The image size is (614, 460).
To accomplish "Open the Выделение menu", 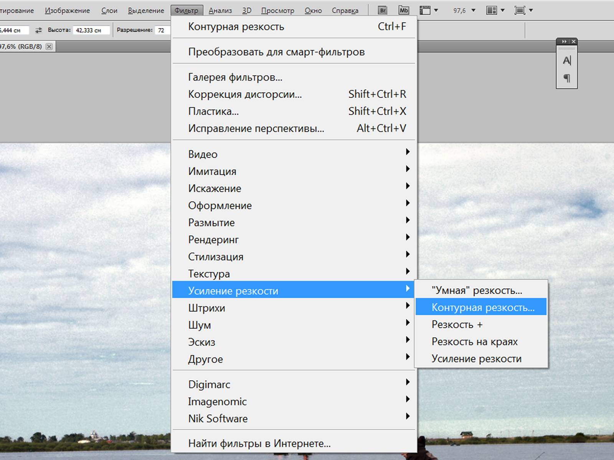I will 146,11.
